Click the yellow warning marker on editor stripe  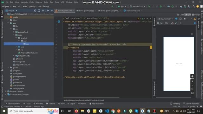click(151, 47)
